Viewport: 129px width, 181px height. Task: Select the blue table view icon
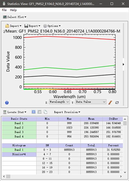click(x=33, y=112)
